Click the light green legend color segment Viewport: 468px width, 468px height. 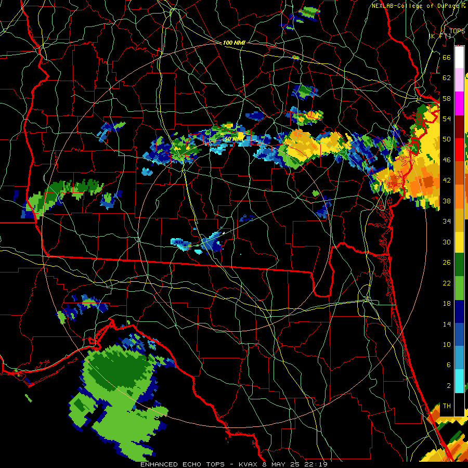pyautogui.click(x=459, y=288)
